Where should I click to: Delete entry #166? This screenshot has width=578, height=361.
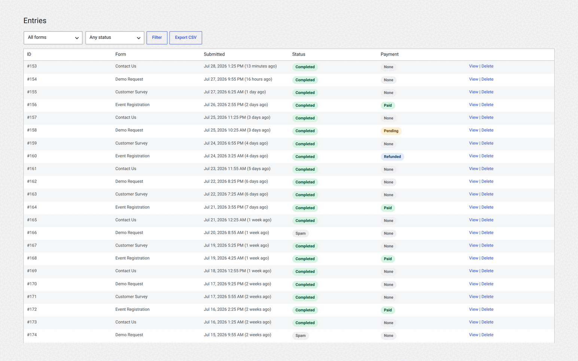click(x=487, y=233)
